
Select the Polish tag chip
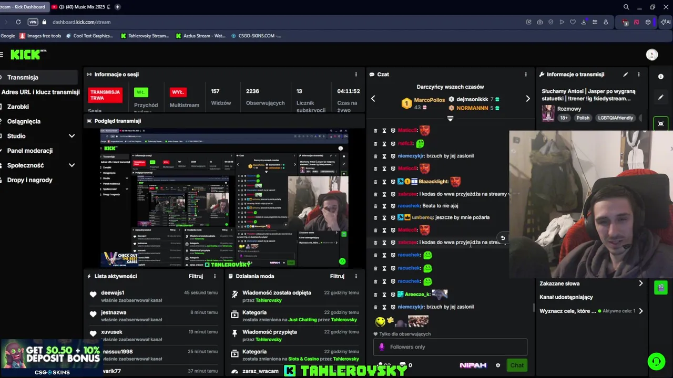click(583, 118)
